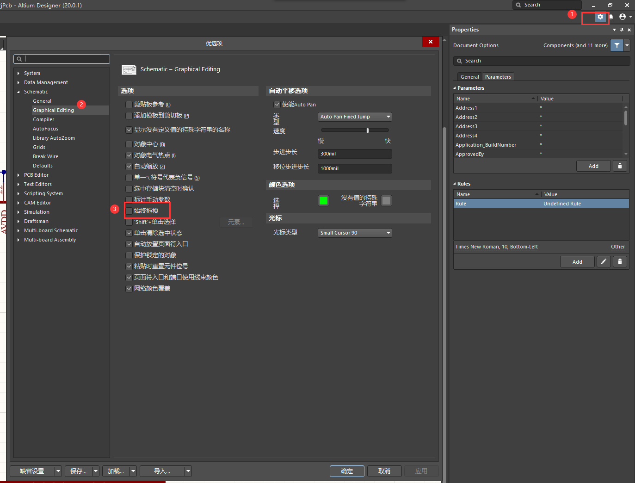
Task: Select Compiler under Schematic
Action: click(43, 120)
